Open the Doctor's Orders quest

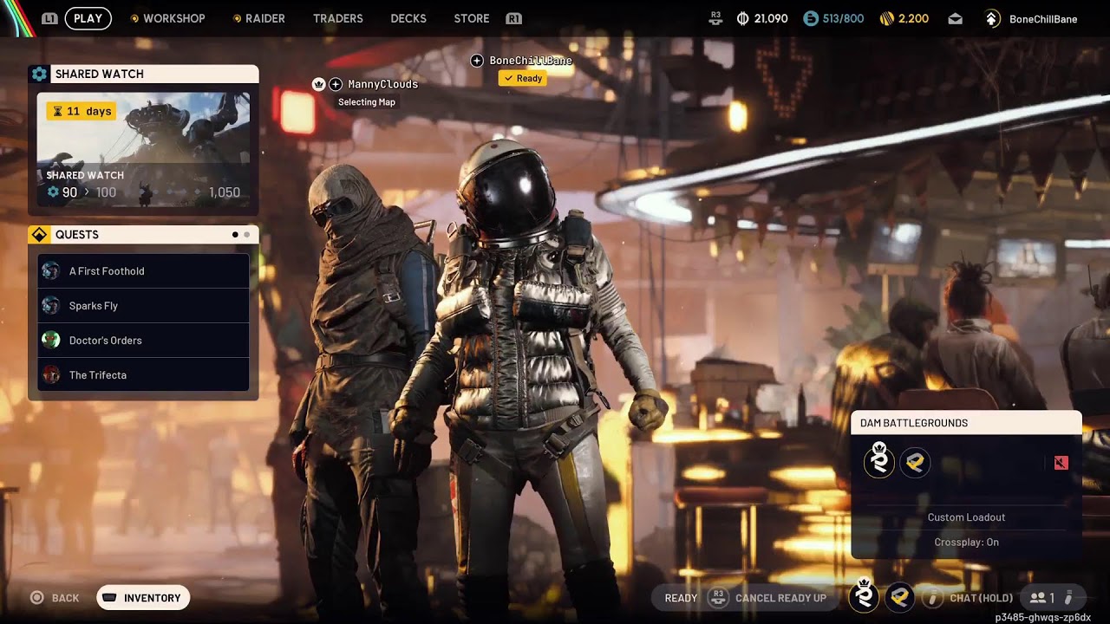[x=144, y=341]
